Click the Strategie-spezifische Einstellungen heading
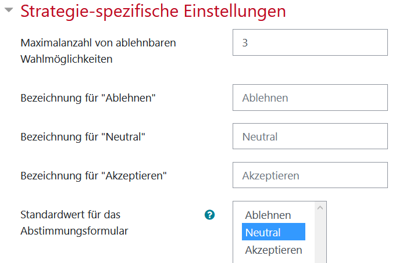 (x=153, y=11)
